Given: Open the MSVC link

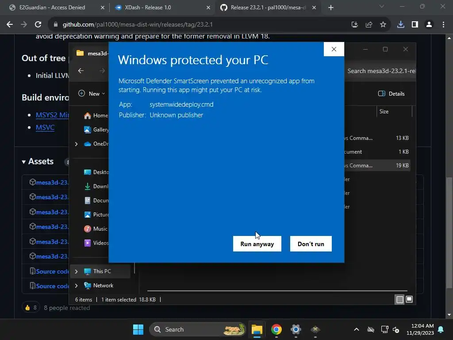Looking at the screenshot, I should (45, 127).
